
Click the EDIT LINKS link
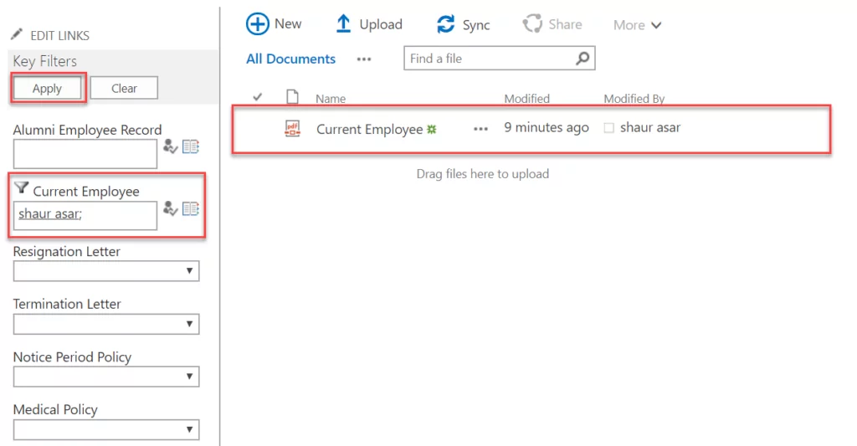point(59,35)
